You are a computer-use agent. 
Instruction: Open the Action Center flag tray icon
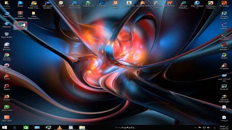click(200, 127)
